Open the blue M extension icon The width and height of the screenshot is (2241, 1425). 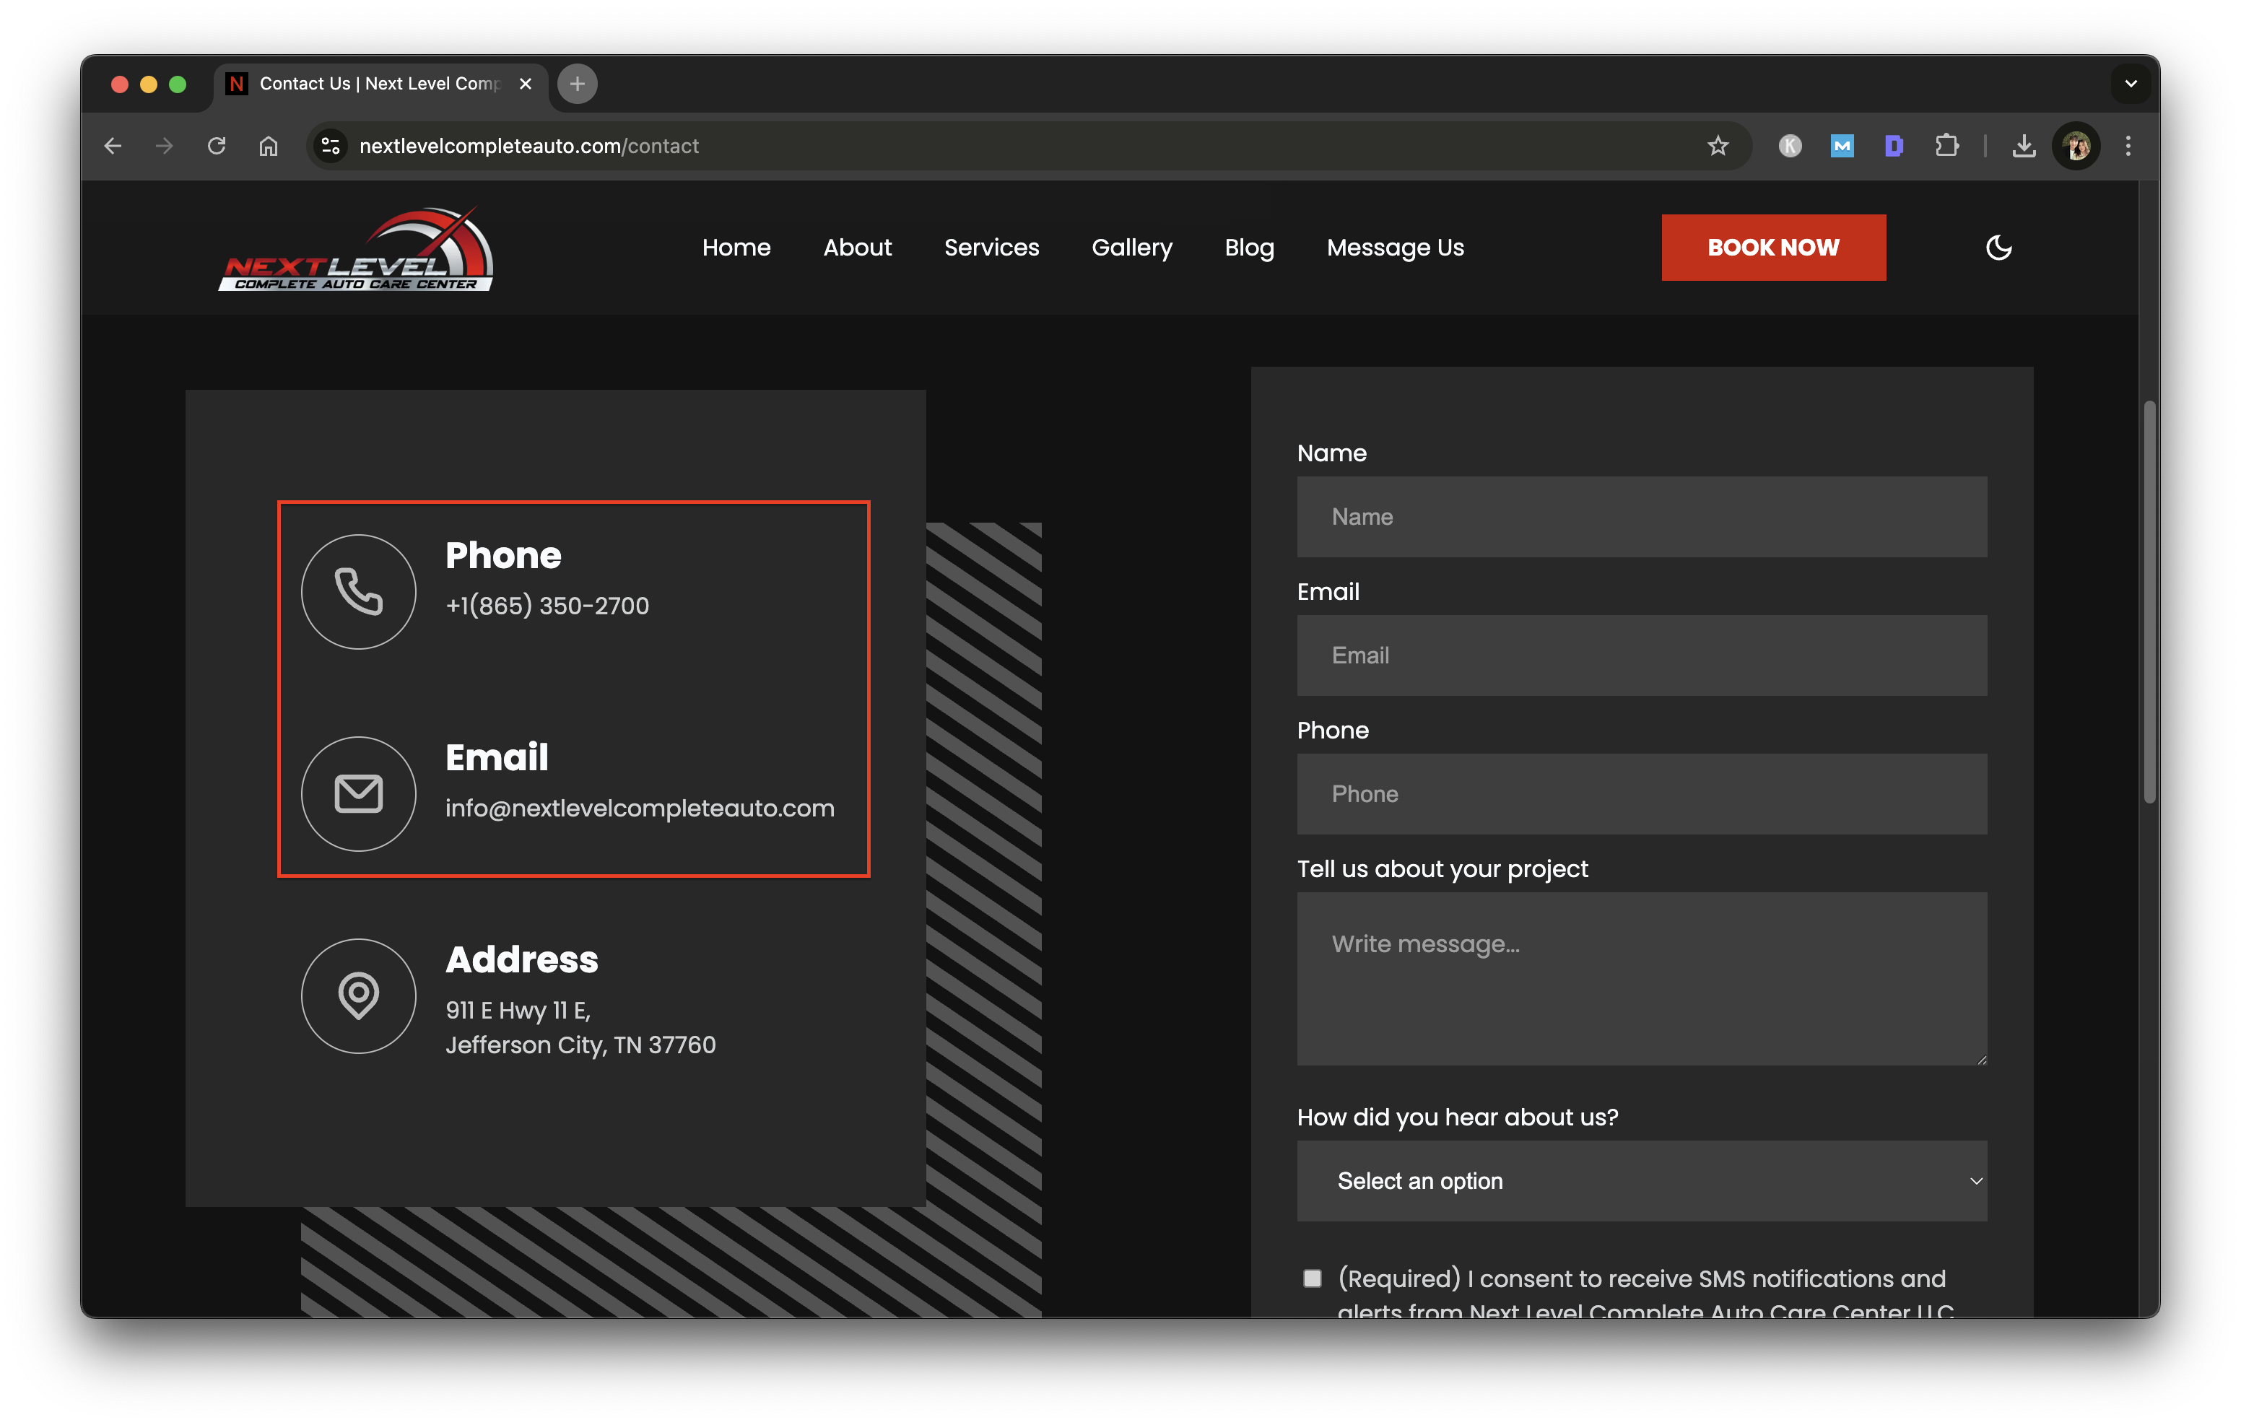click(x=1842, y=146)
